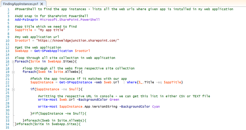
Task: Click the Get-SPWebApplication cmdlet
Action: [53, 51]
